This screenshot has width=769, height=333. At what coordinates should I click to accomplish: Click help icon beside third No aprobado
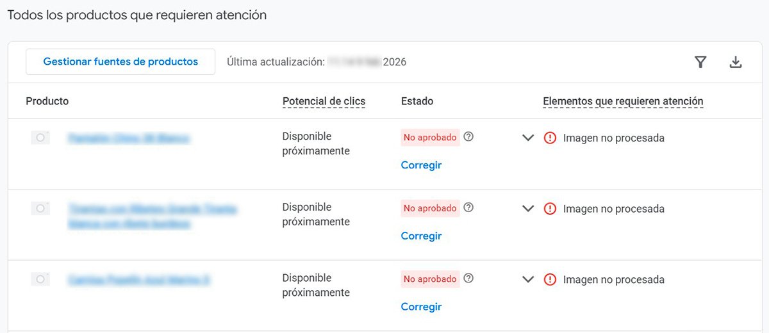[468, 279]
